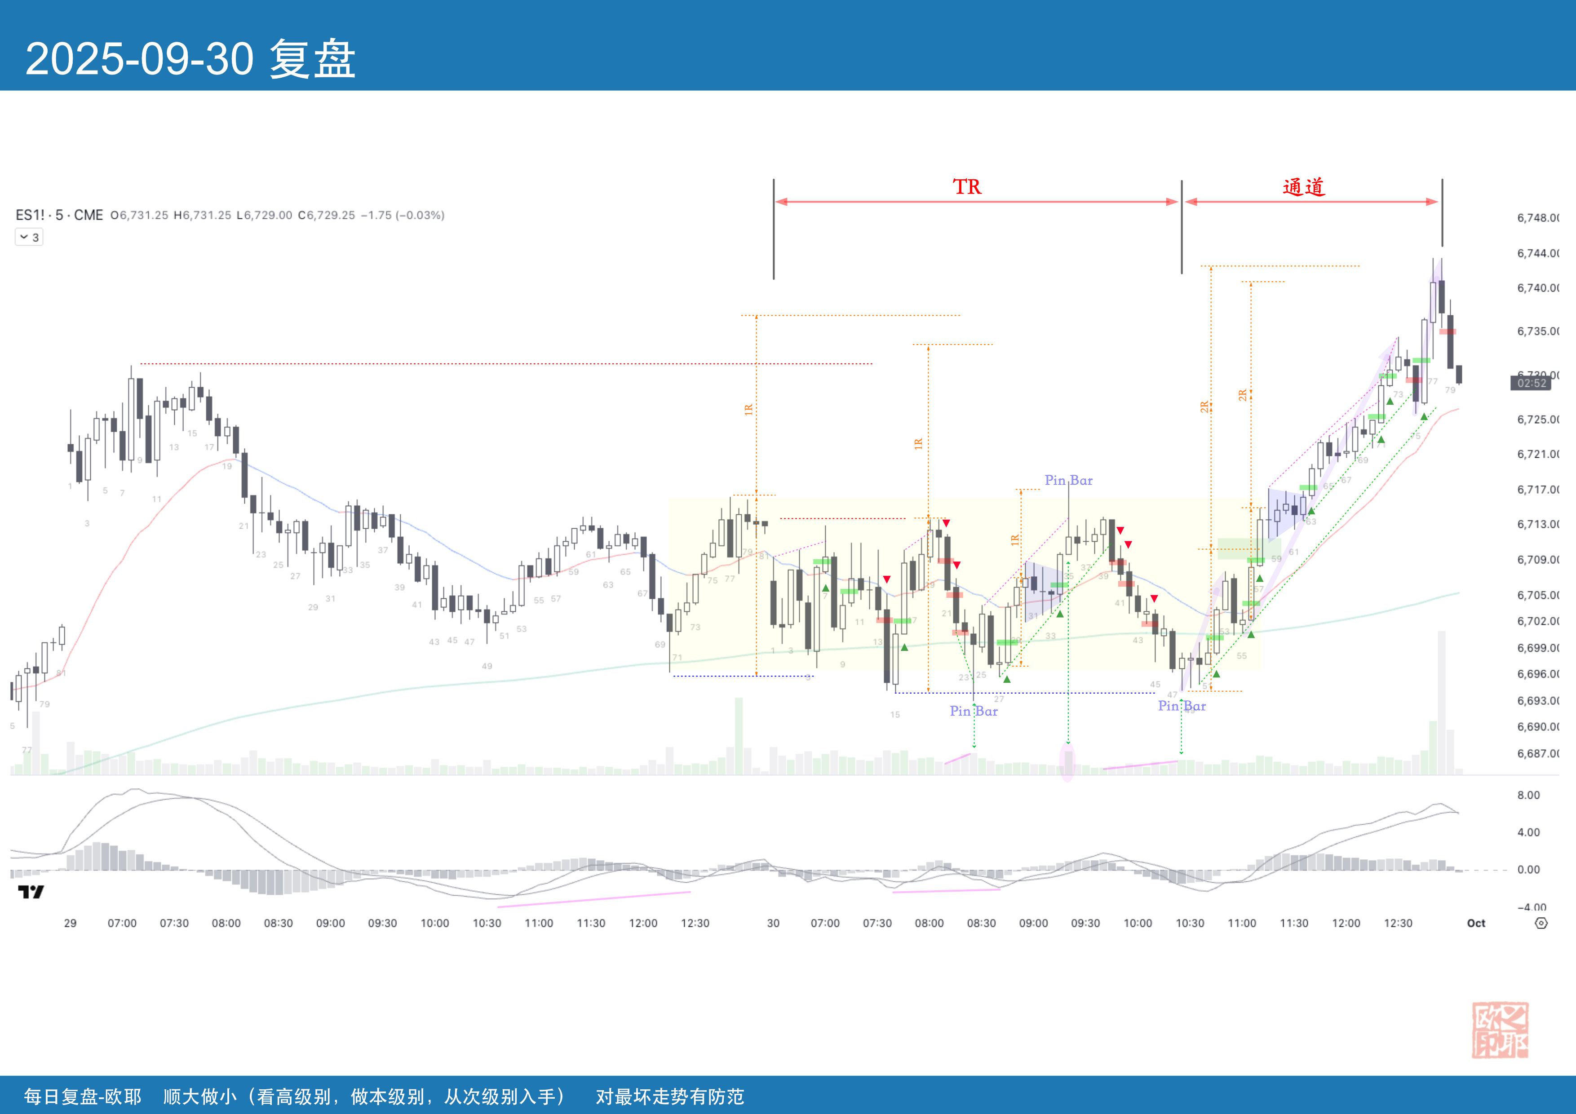Click the 02:52 countdown price label
Screen dimensions: 1576x1114
coord(1531,383)
